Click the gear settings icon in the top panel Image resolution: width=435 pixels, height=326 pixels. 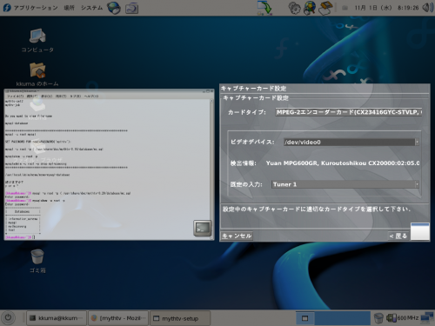pyautogui.click(x=294, y=8)
